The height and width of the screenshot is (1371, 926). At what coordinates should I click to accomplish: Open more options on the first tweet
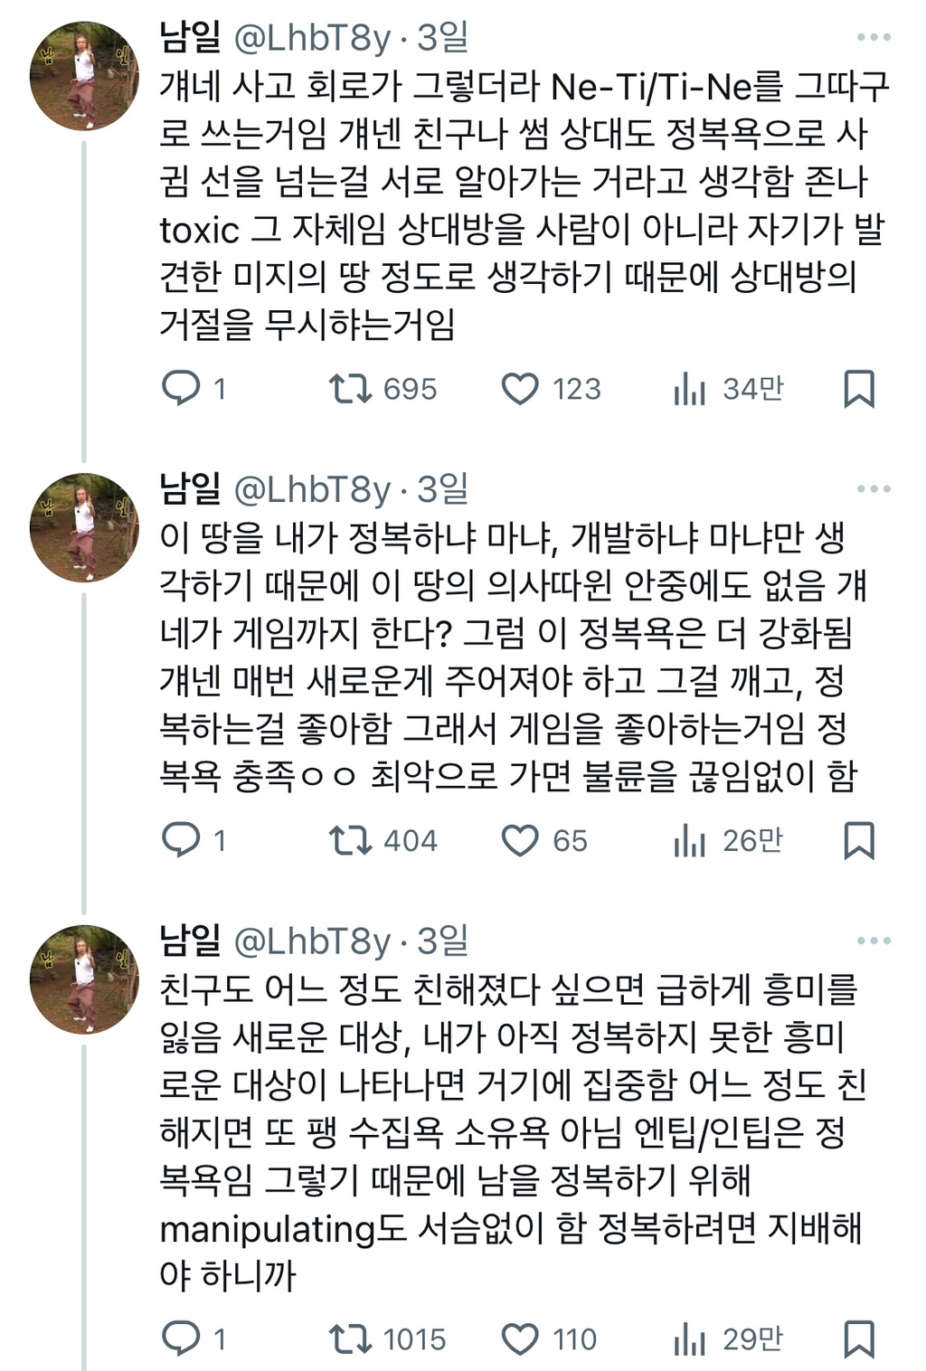click(x=874, y=38)
